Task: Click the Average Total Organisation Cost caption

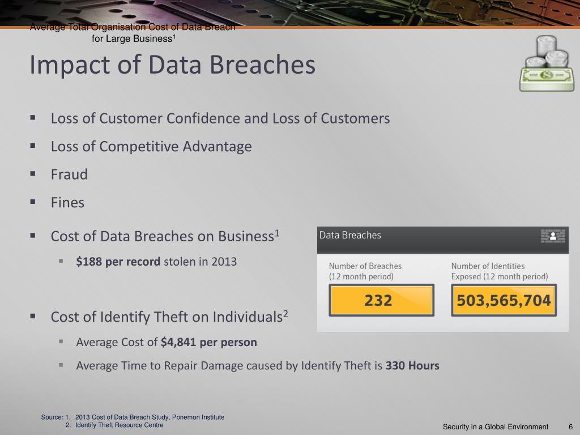Action: (x=133, y=32)
